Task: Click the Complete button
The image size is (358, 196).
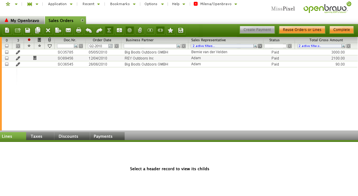Action: coord(341,30)
